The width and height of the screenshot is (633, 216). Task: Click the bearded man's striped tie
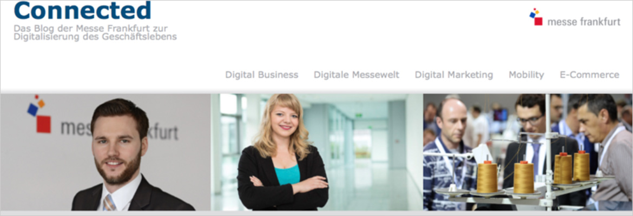109,202
